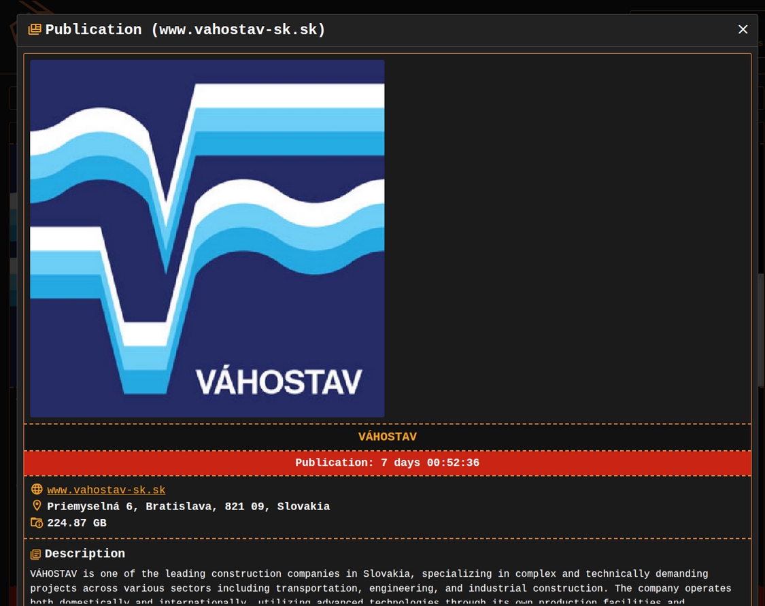Click the Publication newspaper icon in the title bar
Image resolution: width=765 pixels, height=606 pixels.
point(35,29)
